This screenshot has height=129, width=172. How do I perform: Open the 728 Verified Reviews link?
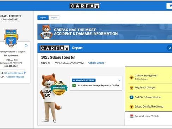(13, 73)
